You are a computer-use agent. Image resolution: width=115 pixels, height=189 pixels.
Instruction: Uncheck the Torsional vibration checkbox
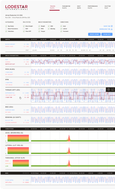(61, 31)
